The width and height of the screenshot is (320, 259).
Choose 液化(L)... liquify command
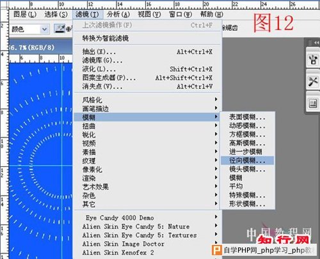147,69
